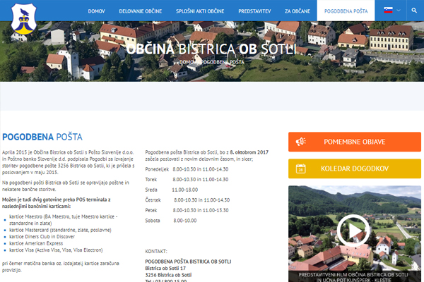Click the megaphone icon on Pomembne objave
This screenshot has height=282, width=424.
pos(300,142)
